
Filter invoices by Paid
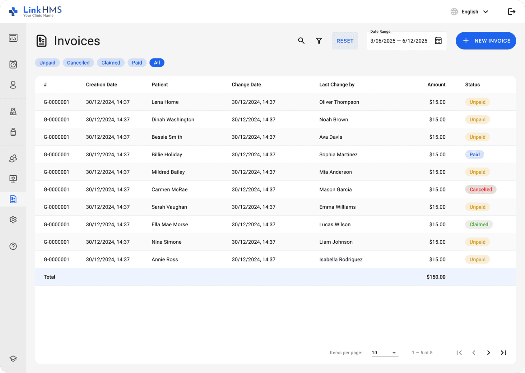tap(137, 63)
